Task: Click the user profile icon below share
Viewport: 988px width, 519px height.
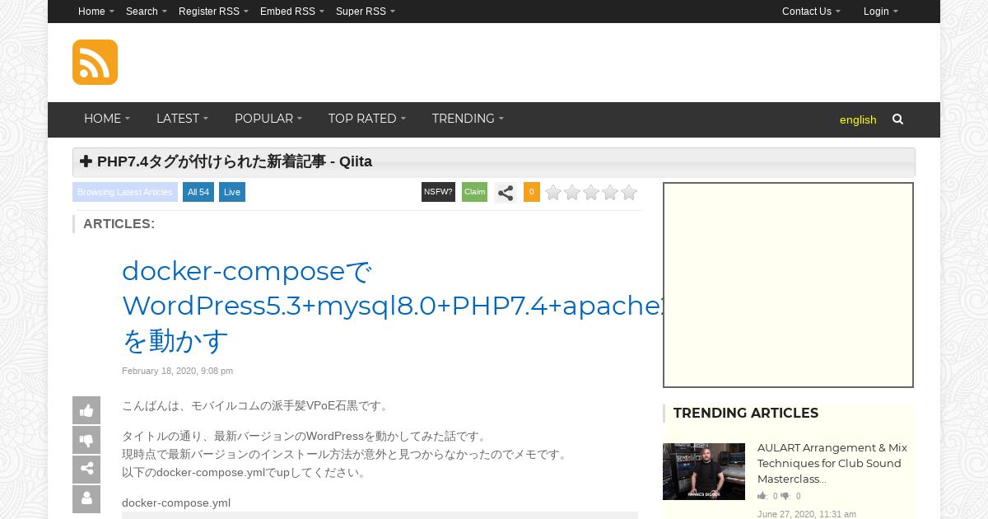Action: (86, 499)
